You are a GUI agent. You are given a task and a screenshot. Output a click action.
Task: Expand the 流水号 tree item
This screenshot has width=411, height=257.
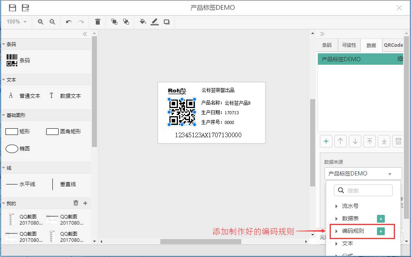tap(337, 206)
